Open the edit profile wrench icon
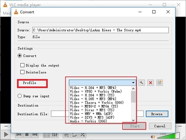Screen dimensions: 186x140 click(x=142, y=83)
